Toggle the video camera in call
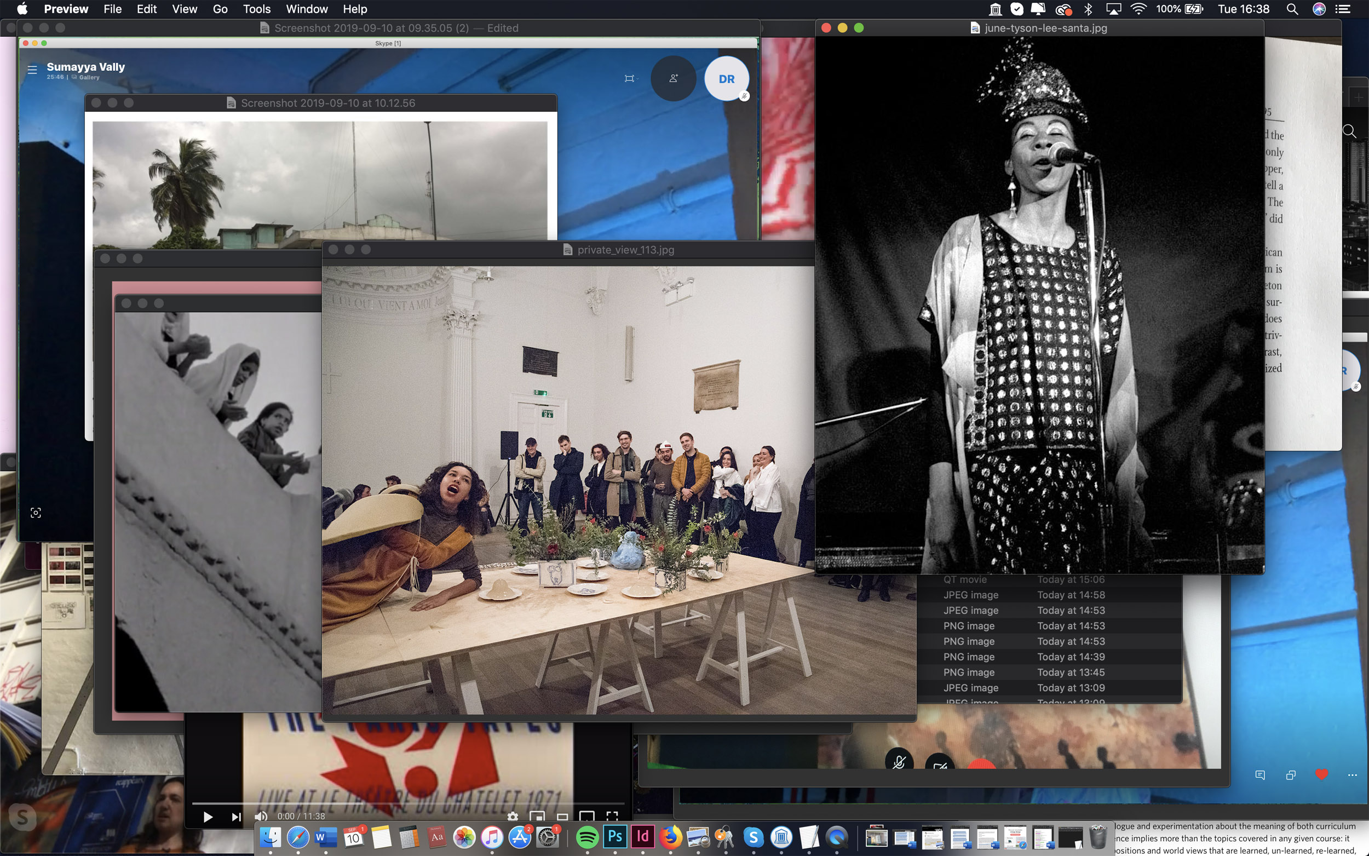Viewport: 1369px width, 856px height. (x=940, y=766)
